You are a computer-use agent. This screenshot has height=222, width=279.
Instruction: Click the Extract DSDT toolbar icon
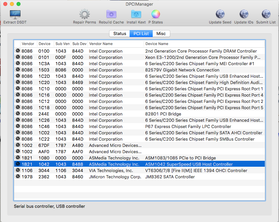point(15,14)
